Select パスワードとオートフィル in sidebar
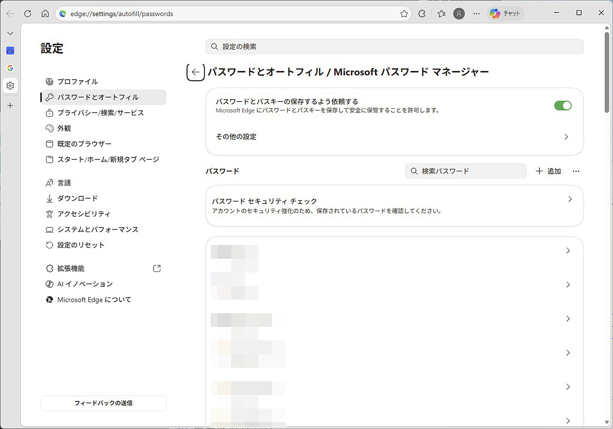Viewport: 613px width, 429px height. tap(103, 97)
